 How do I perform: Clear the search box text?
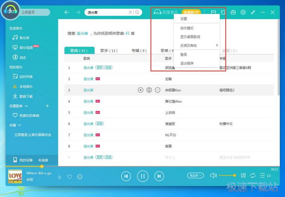pyautogui.click(x=130, y=12)
